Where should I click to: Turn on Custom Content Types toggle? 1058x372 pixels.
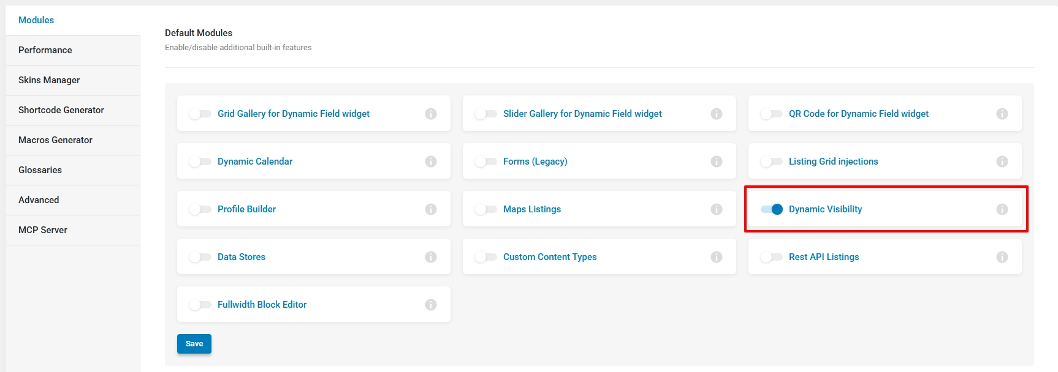tap(486, 257)
